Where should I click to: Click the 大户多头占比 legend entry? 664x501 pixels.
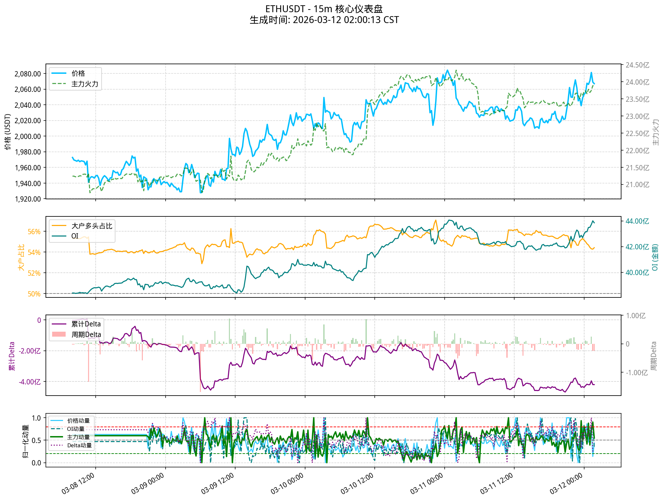pos(92,226)
